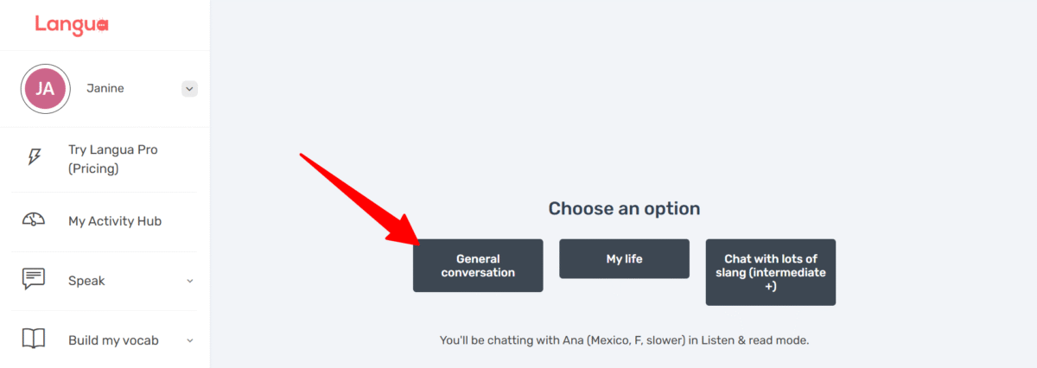1037x368 pixels.
Task: Click the lightning bolt Pro icon
Action: tap(34, 156)
